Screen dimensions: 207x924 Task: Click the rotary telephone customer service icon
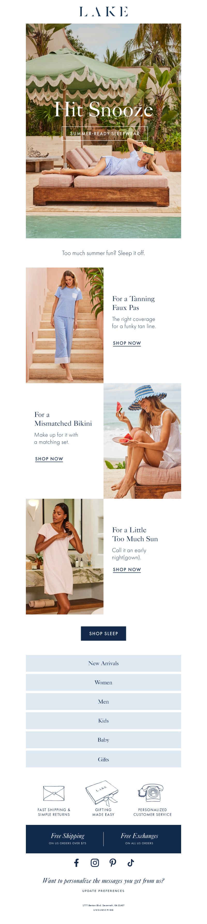pyautogui.click(x=151, y=792)
